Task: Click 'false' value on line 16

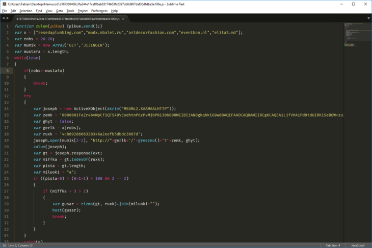Action: 65,121
